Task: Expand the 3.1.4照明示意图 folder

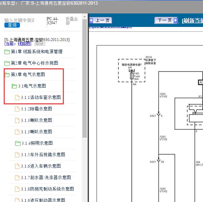Action: tap(37, 143)
